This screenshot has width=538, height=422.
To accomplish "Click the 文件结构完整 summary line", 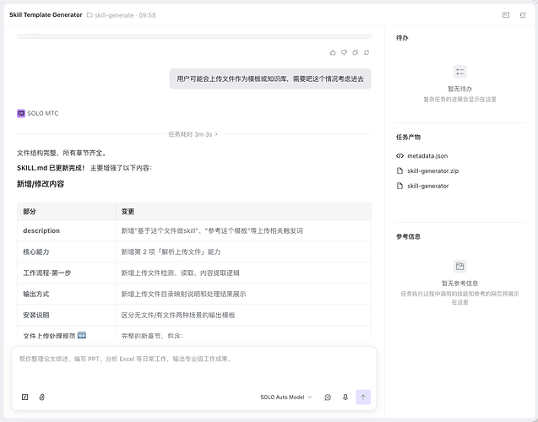I will pyautogui.click(x=62, y=153).
